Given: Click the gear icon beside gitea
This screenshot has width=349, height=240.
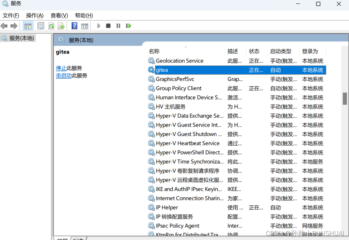Looking at the screenshot, I should pos(151,70).
